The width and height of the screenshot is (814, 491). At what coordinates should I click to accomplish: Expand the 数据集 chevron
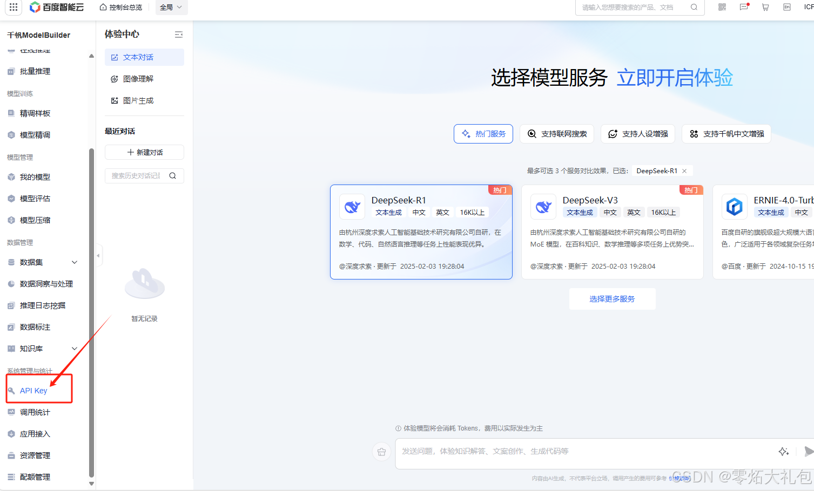[x=75, y=262]
